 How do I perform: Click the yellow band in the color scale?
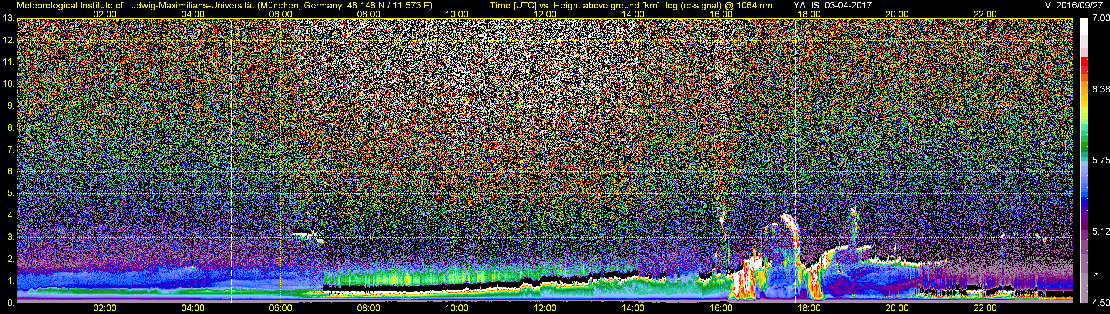(x=1084, y=108)
